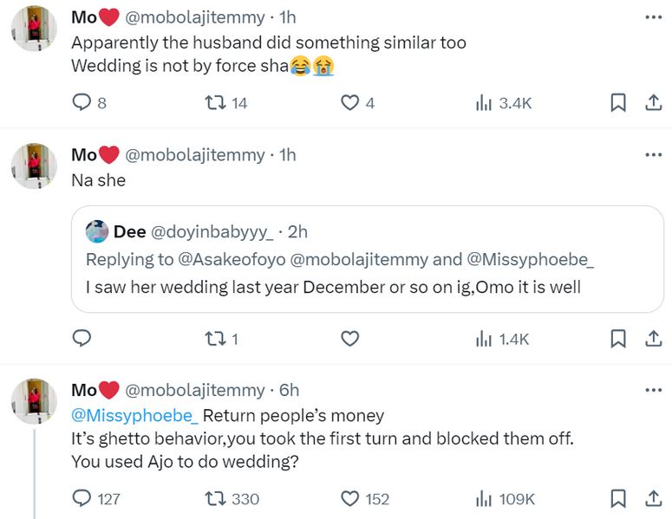Reply to the 'Na she' tweet
This screenshot has width=672, height=519.
click(x=82, y=339)
